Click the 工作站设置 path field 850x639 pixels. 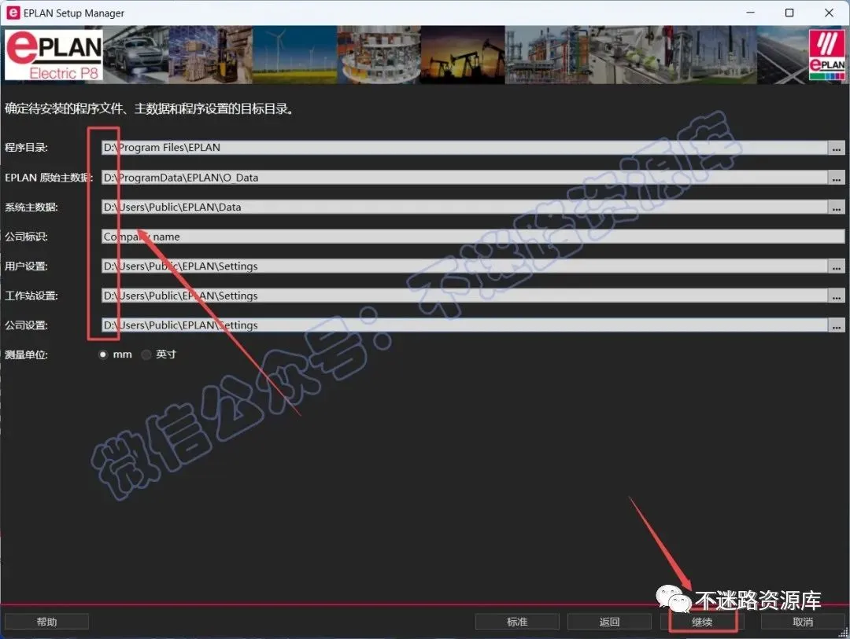coord(464,296)
